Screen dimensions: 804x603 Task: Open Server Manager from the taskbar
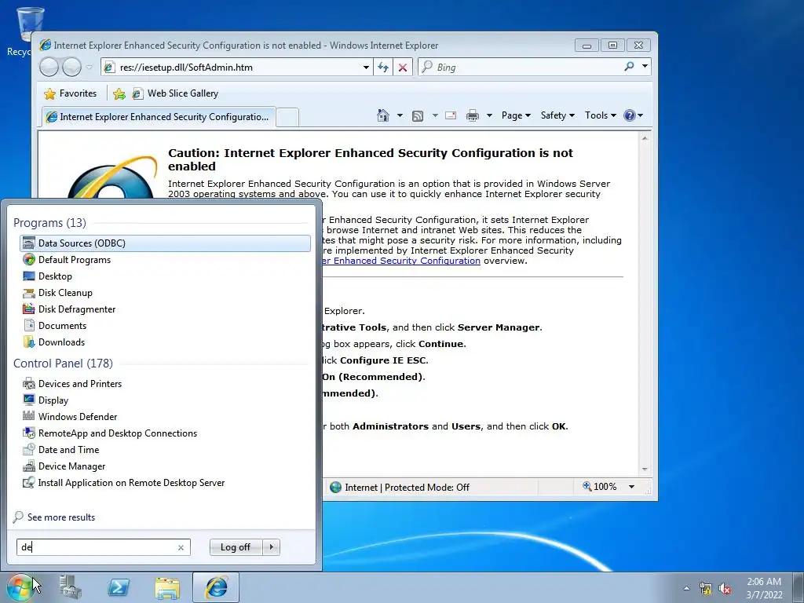(x=70, y=587)
